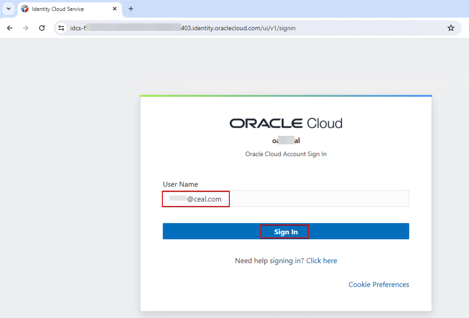
Task: Reload the sign-in page
Action: (x=42, y=28)
